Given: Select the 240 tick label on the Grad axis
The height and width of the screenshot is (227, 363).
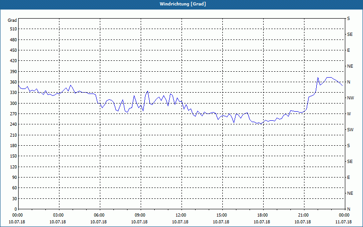Looking at the screenshot, I should [x=14, y=124].
